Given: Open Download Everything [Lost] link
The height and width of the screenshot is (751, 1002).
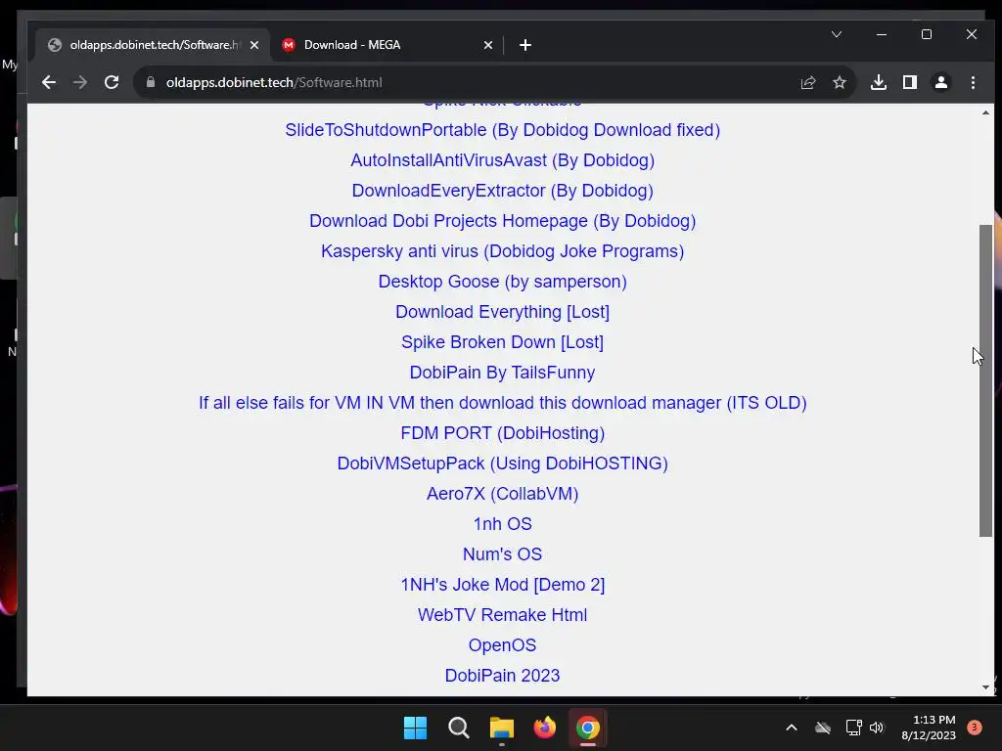Looking at the screenshot, I should tap(502, 312).
